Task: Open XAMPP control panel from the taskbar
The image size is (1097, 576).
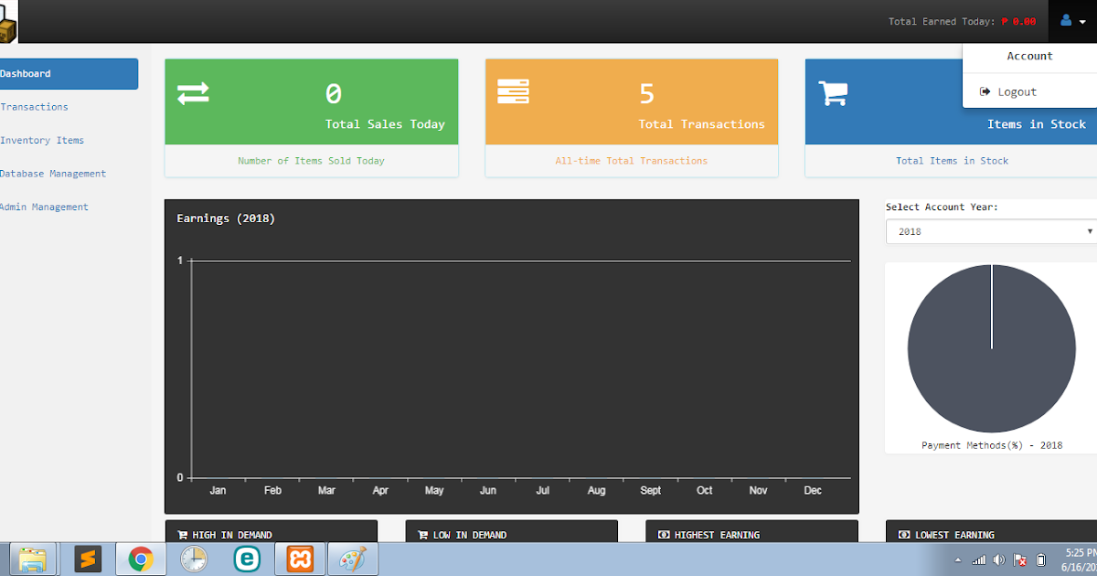Action: click(x=298, y=559)
